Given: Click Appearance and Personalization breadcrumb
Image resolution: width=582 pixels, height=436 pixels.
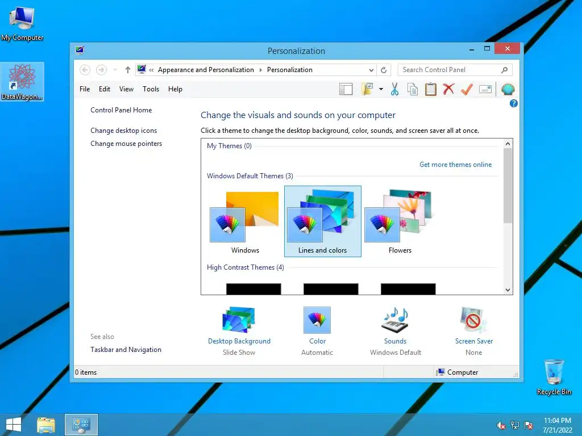Looking at the screenshot, I should (x=206, y=70).
